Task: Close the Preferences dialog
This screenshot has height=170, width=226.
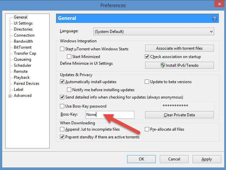Action: (x=219, y=4)
